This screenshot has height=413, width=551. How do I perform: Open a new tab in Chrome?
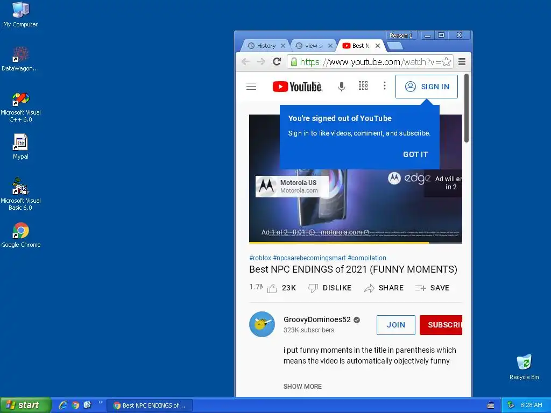[x=395, y=46]
